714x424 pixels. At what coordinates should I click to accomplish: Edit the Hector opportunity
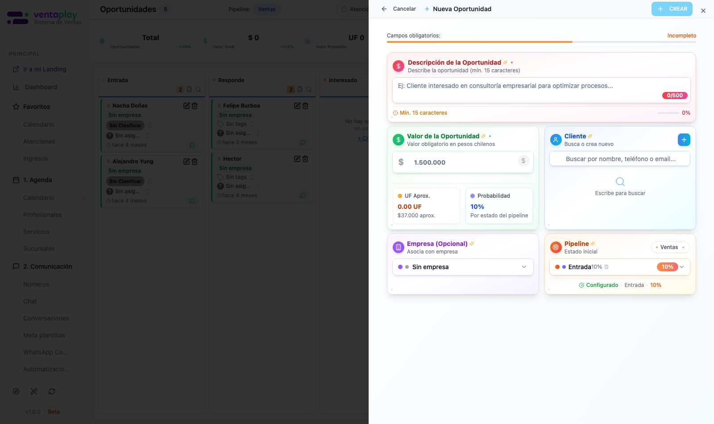click(x=297, y=159)
